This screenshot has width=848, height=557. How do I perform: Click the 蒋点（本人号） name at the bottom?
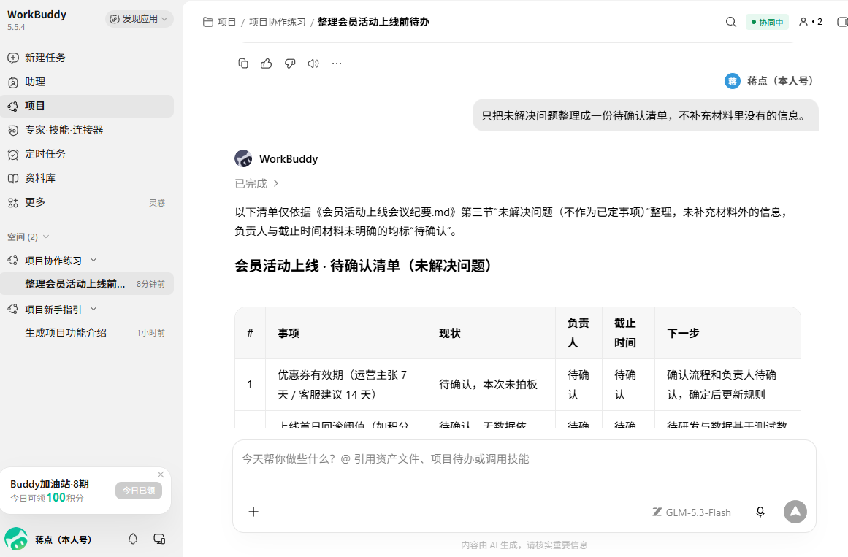coord(64,539)
